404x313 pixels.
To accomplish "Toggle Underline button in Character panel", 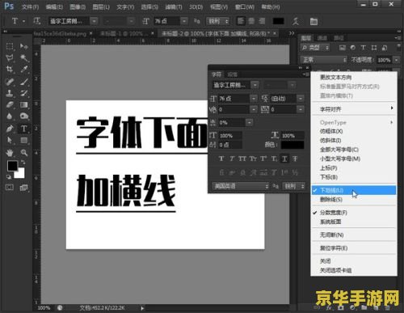I will pyautogui.click(x=284, y=159).
